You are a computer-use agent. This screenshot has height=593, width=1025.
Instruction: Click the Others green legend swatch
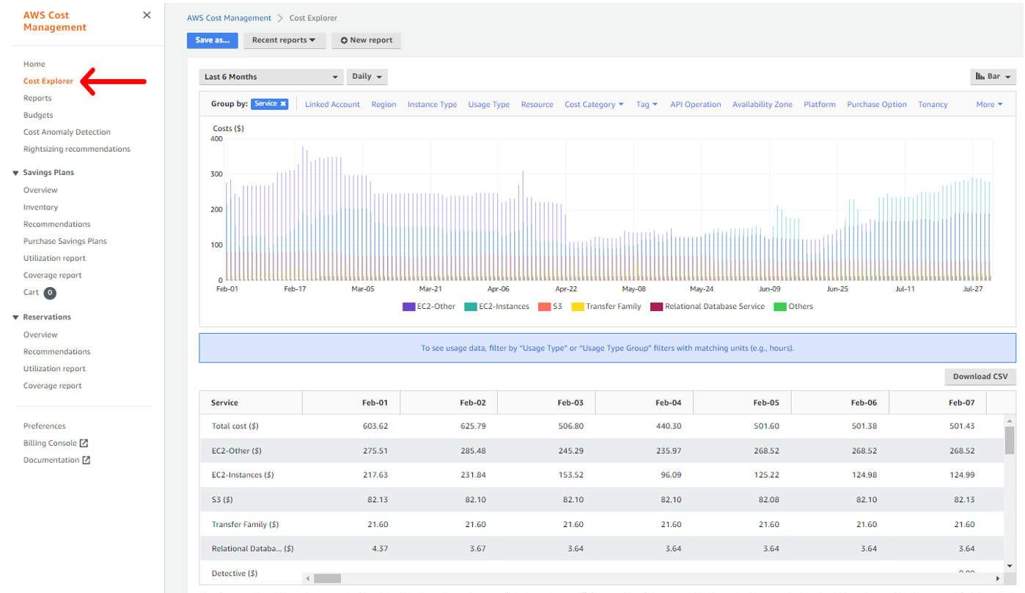tap(780, 307)
